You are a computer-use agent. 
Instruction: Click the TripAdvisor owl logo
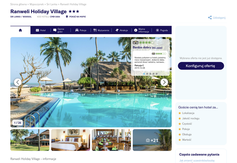coord(136,42)
